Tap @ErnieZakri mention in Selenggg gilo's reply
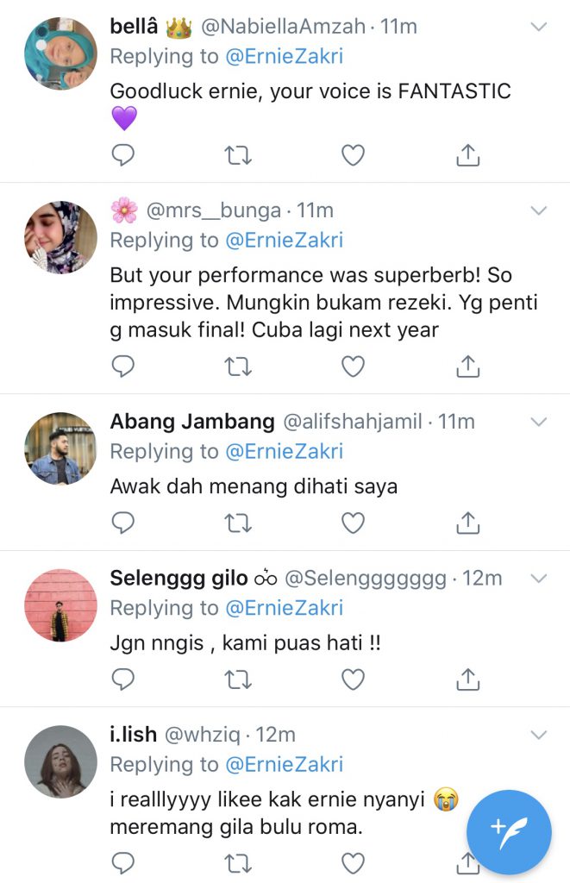The width and height of the screenshot is (570, 883). tap(284, 608)
